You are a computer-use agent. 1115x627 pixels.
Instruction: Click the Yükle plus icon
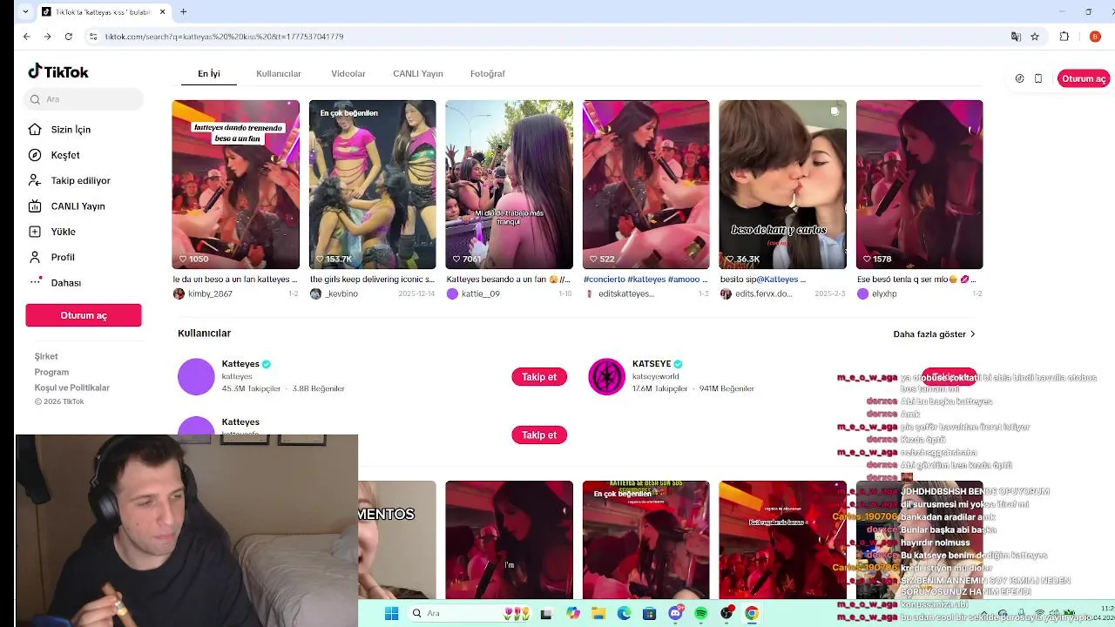coord(35,232)
